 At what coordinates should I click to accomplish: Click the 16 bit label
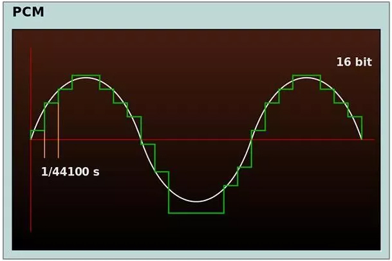[x=354, y=62]
